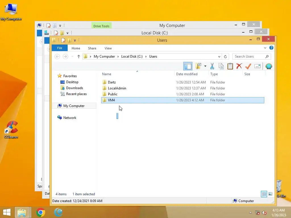This screenshot has height=218, width=291.
Task: Click Users window quick access Properties icon
Action: point(63,40)
